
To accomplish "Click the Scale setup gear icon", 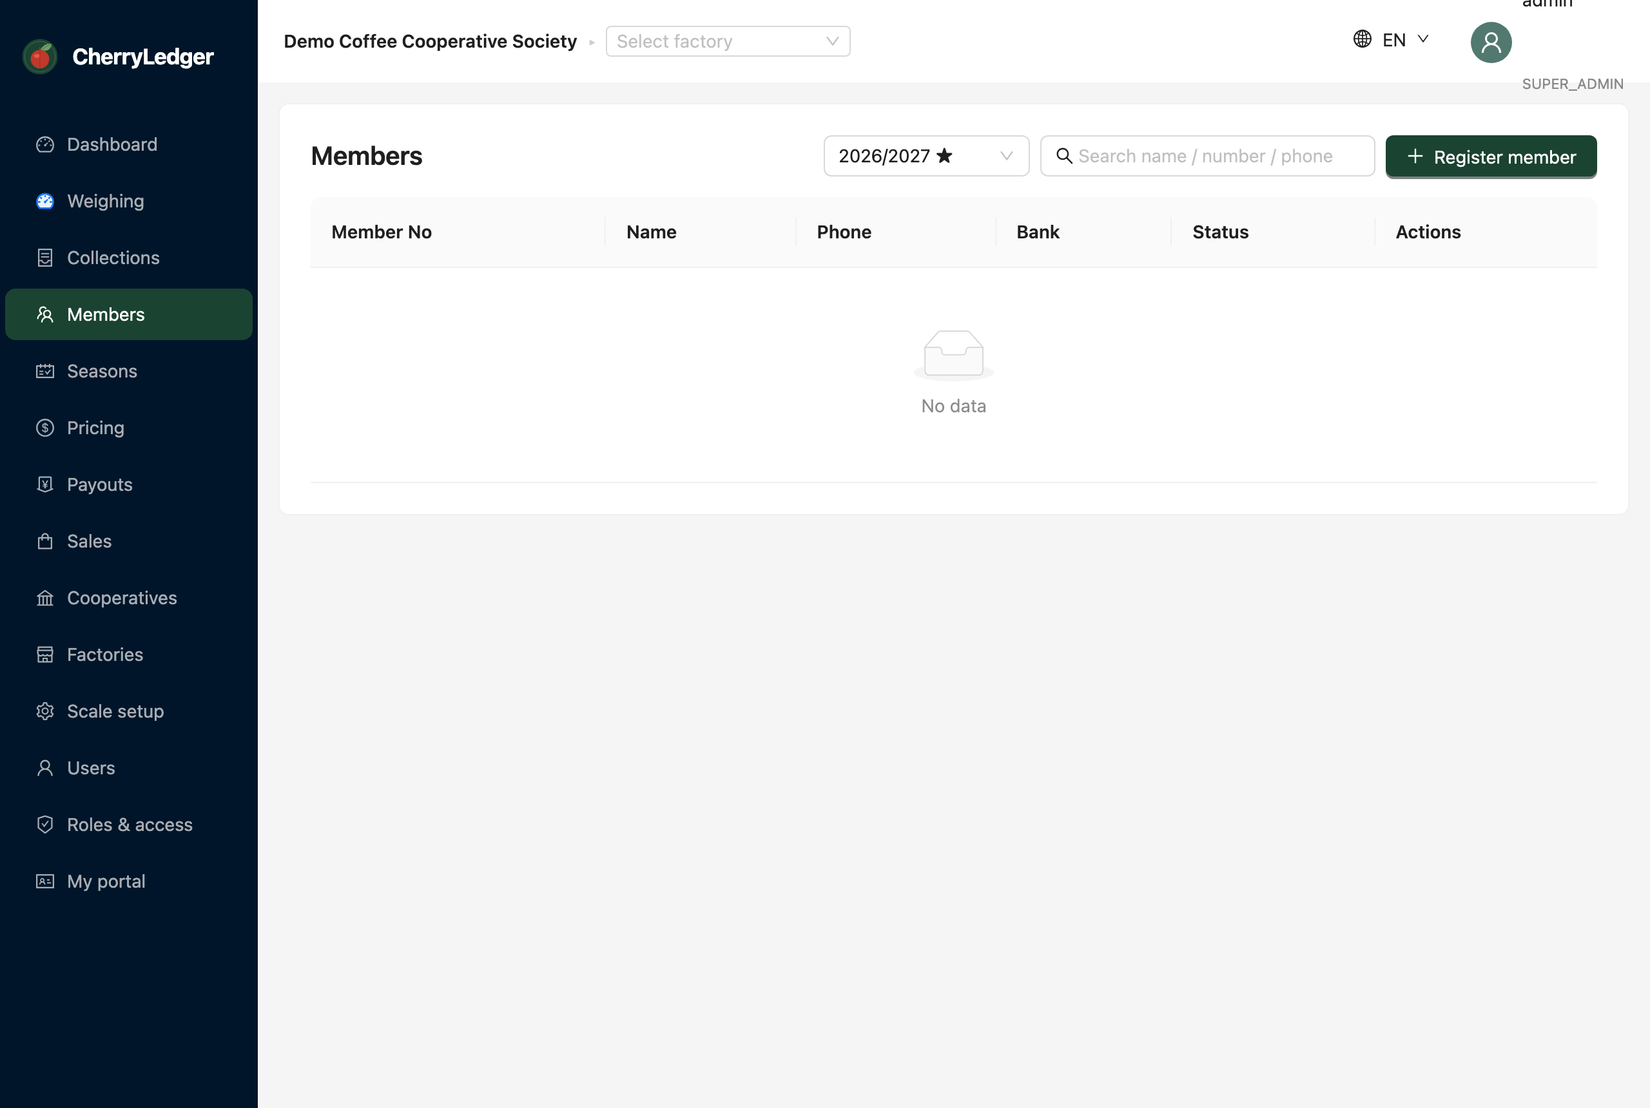I will [45, 711].
